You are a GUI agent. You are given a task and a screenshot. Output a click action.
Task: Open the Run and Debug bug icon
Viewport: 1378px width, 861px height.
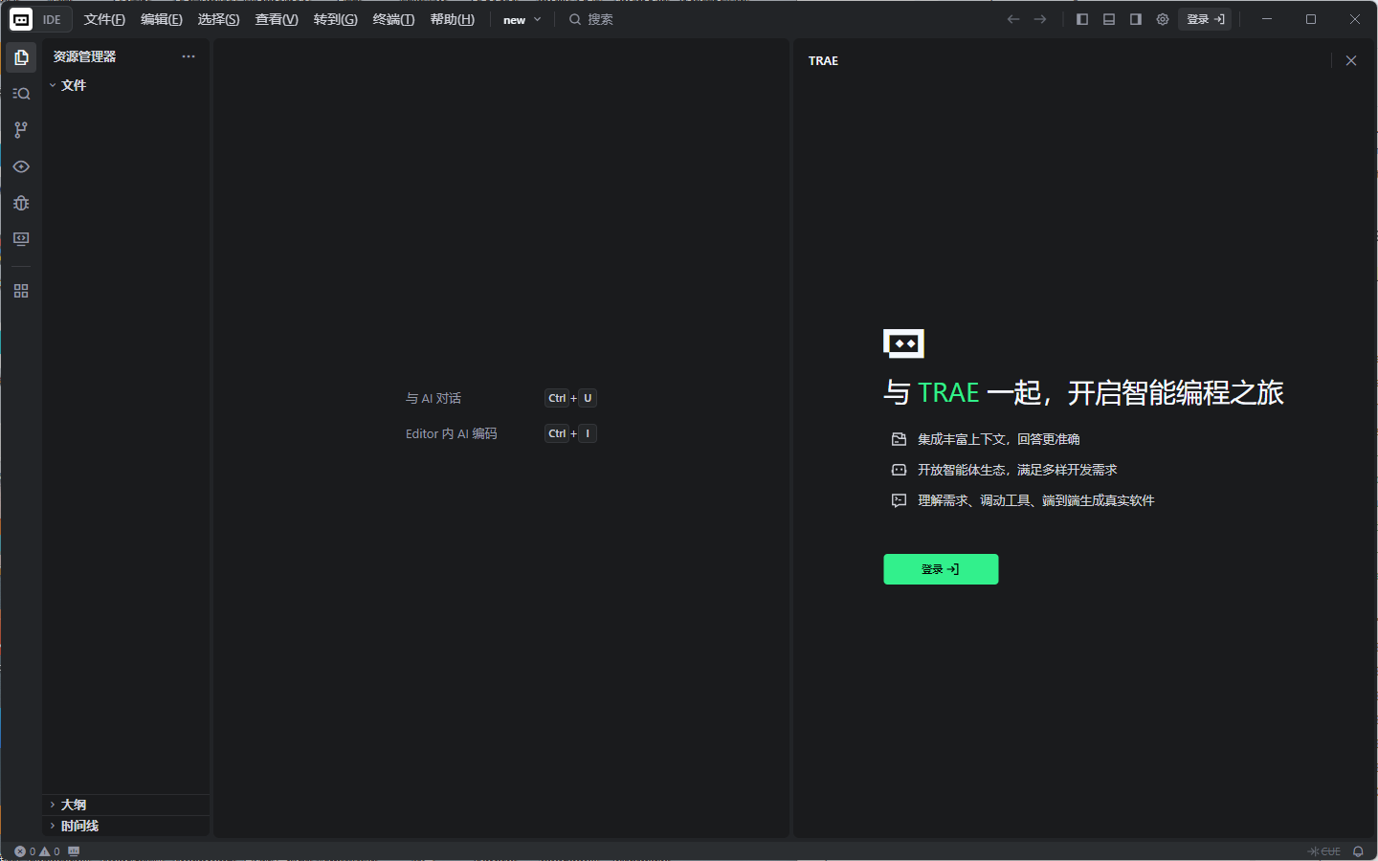(x=21, y=203)
